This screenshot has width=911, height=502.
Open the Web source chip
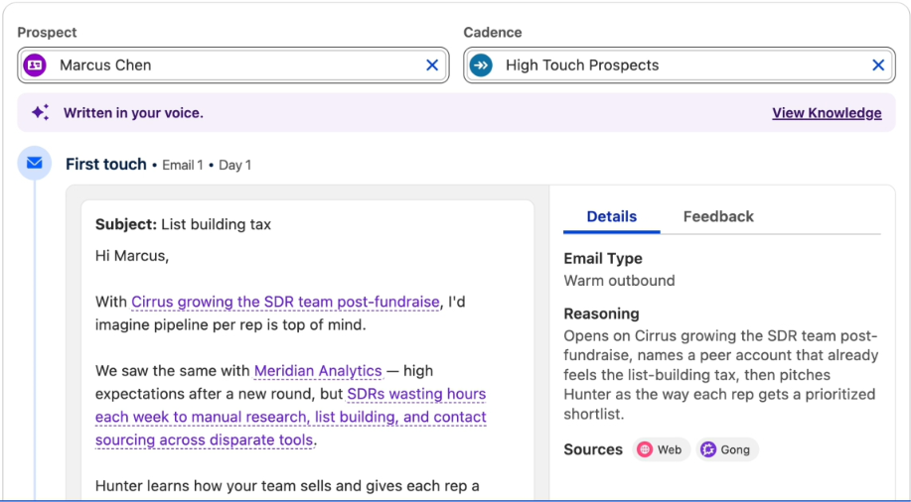point(662,449)
